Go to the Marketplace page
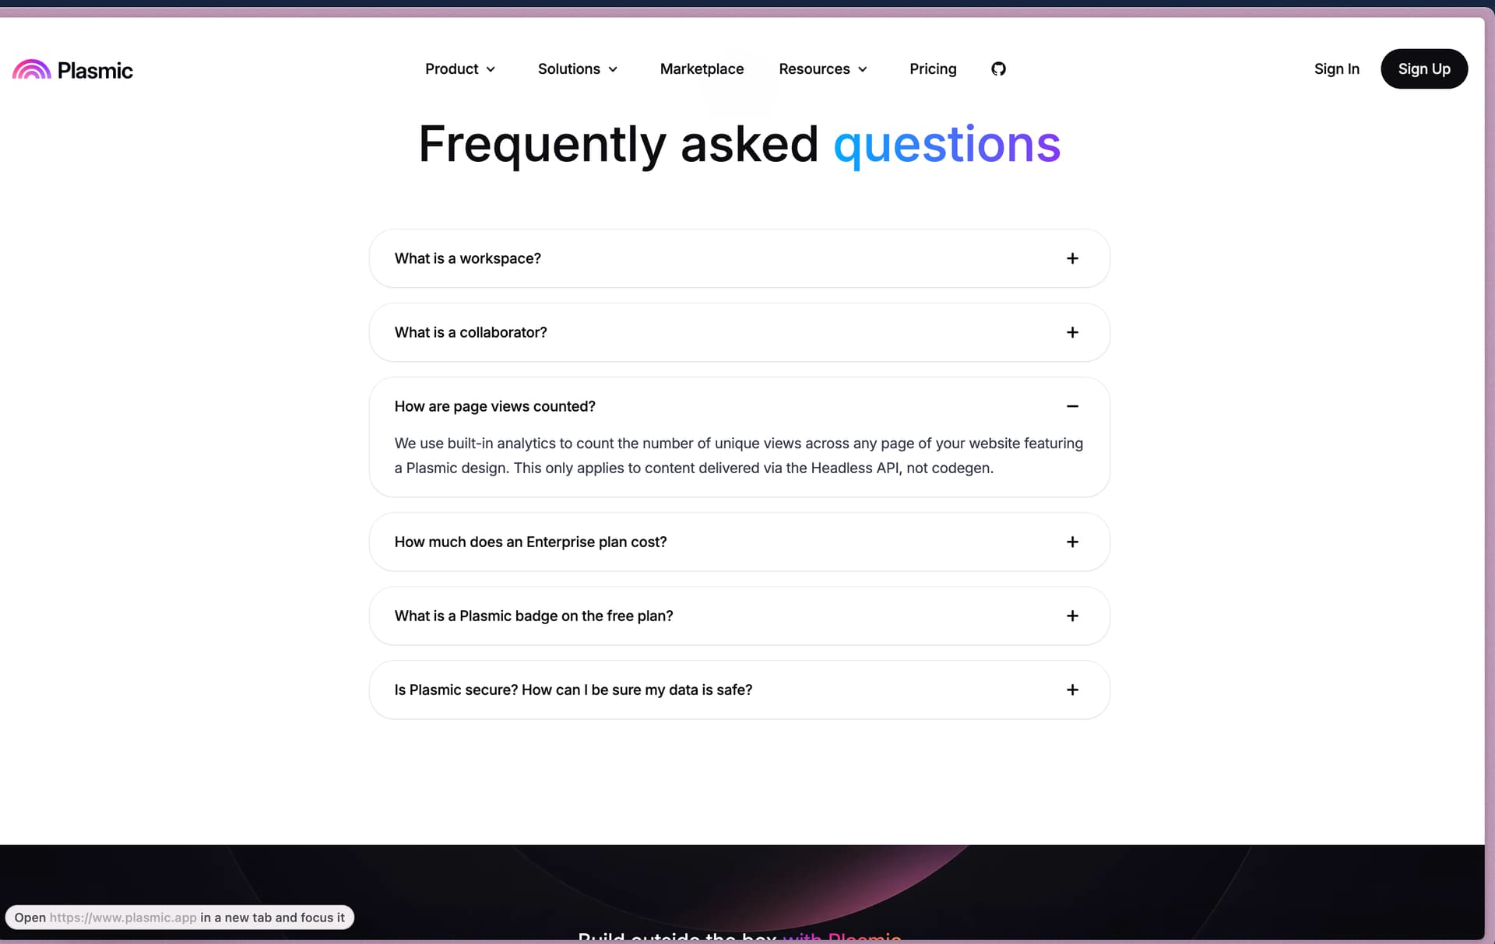 click(702, 69)
